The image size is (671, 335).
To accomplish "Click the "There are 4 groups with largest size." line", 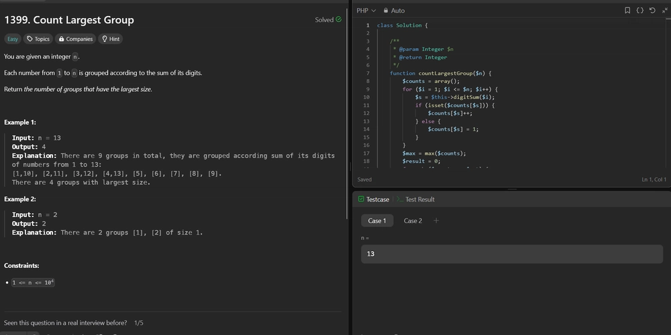I will (81, 182).
